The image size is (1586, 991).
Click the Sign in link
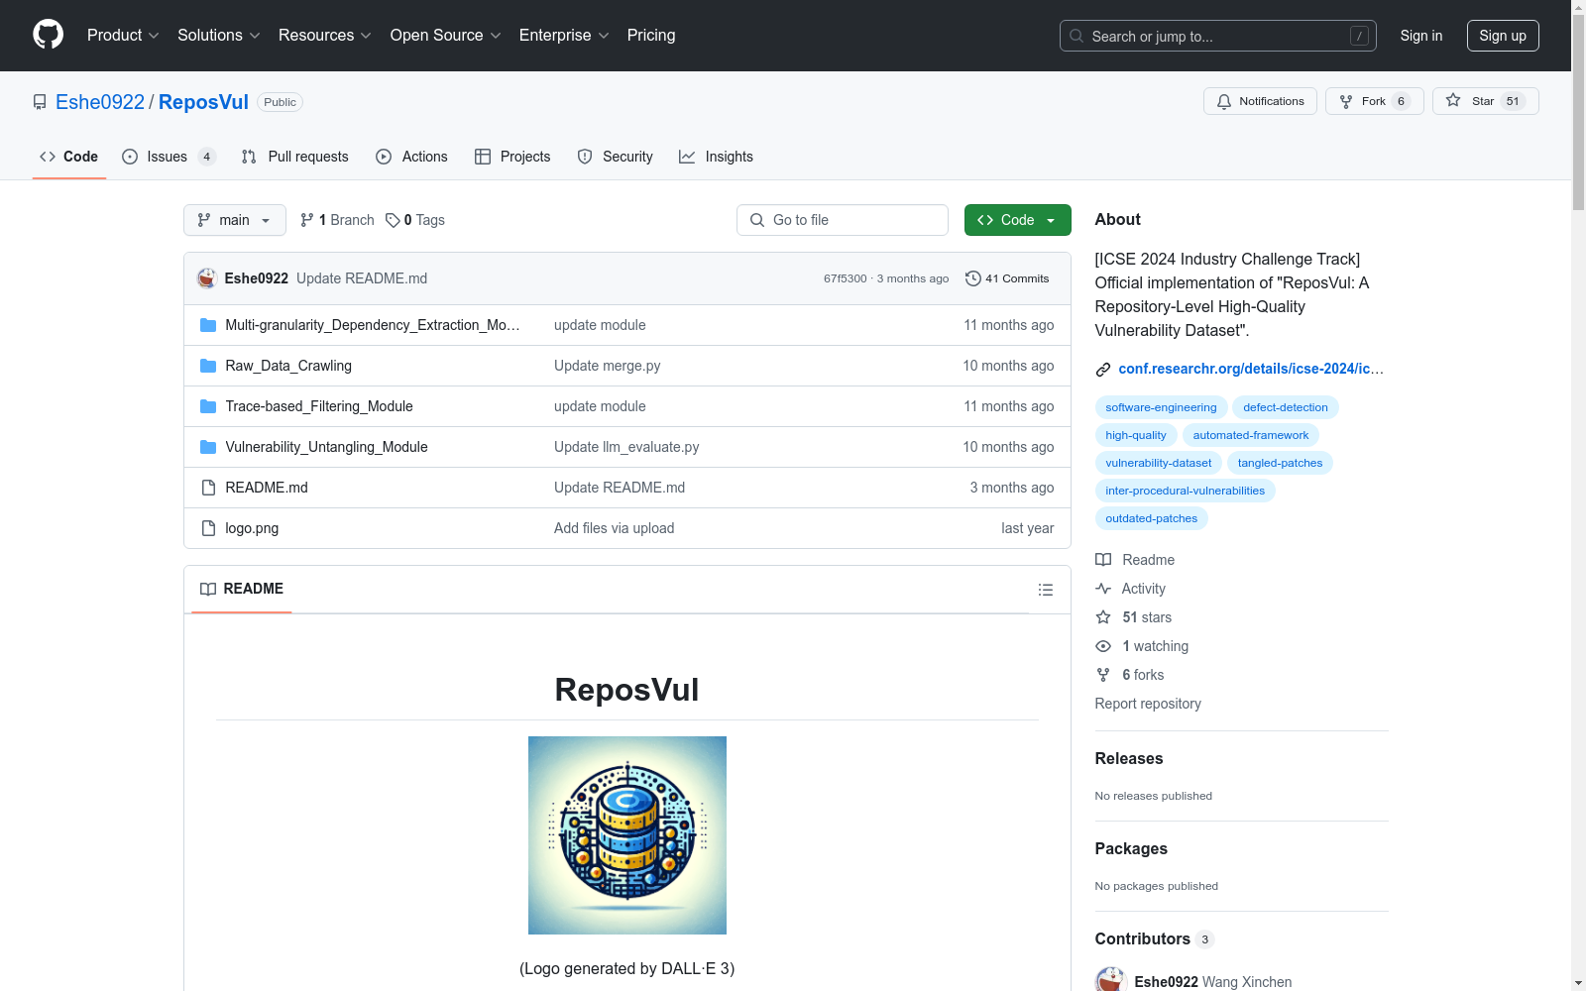click(1421, 36)
